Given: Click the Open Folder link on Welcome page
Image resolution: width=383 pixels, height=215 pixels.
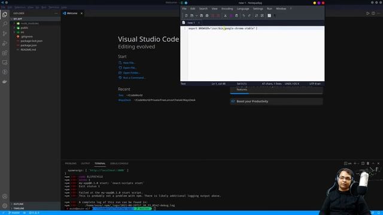Looking at the screenshot, I should 131,73.
